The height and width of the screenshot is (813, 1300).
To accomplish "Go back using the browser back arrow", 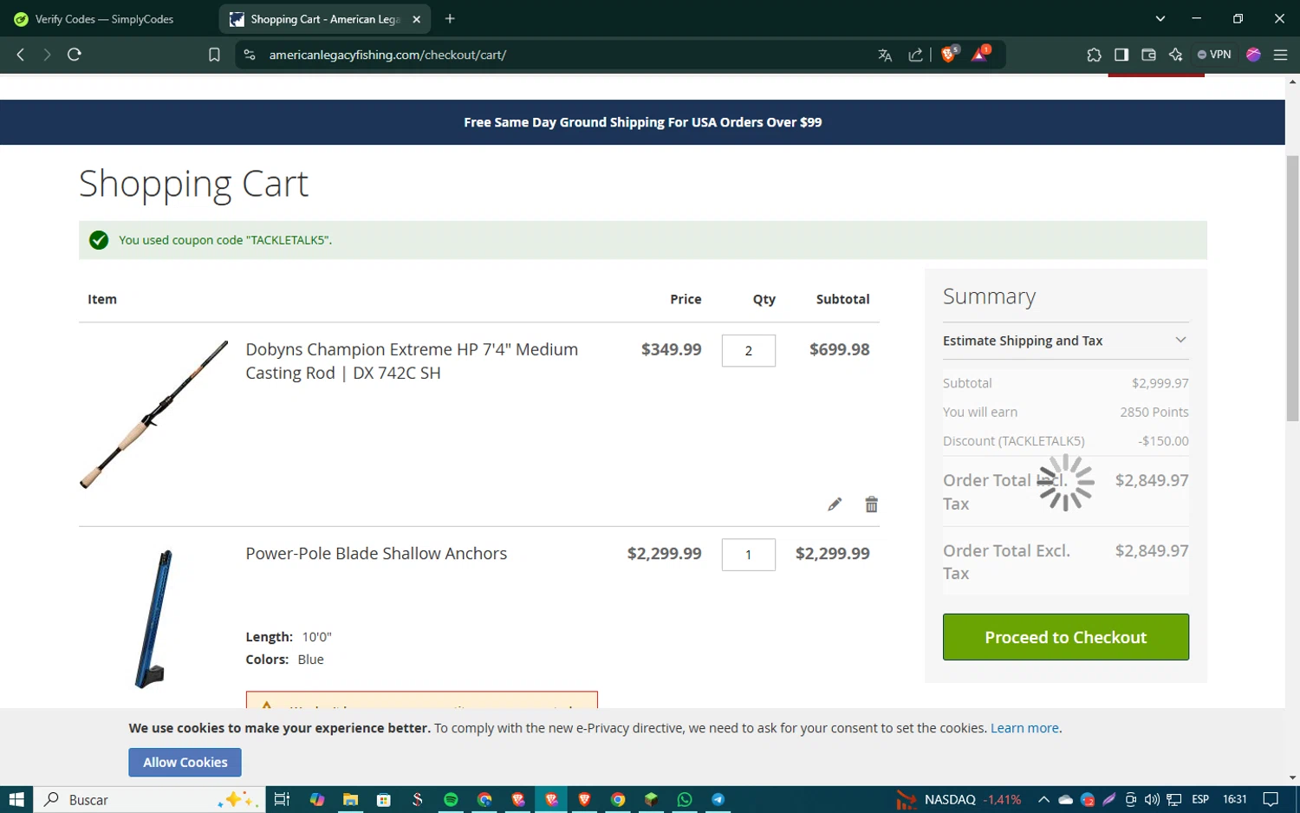I will click(x=21, y=55).
